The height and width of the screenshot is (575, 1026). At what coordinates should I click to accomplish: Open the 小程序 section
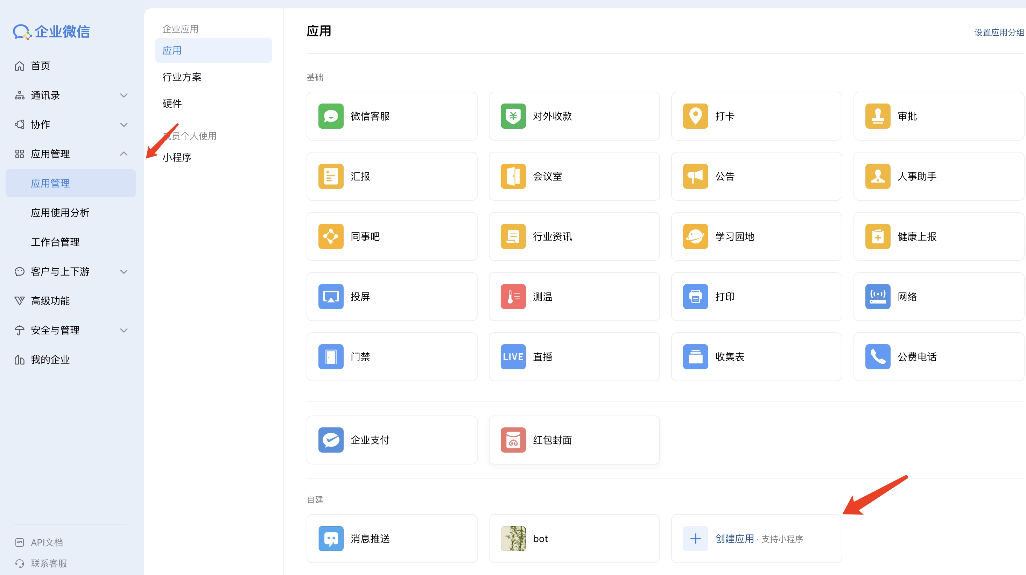click(177, 157)
